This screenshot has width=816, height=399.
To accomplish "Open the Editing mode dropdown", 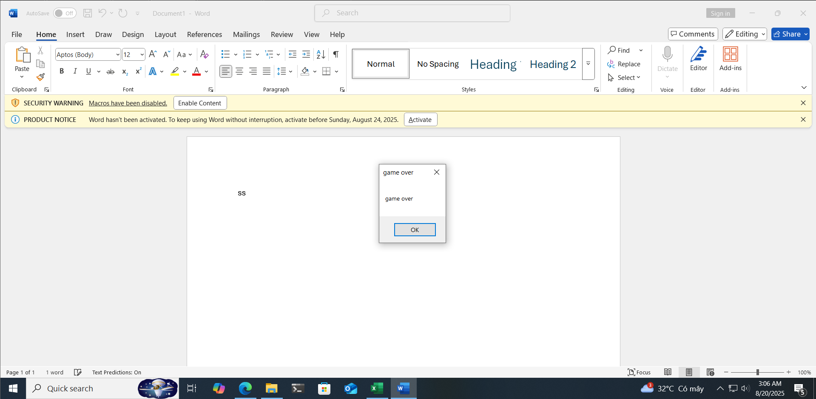I will (x=745, y=34).
